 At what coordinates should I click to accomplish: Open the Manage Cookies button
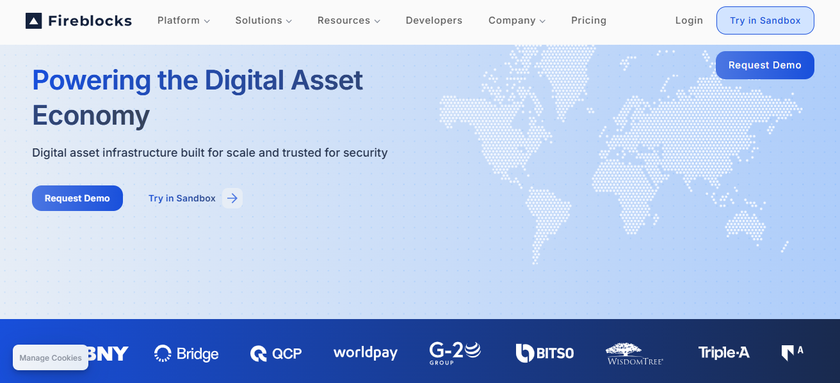tap(51, 358)
